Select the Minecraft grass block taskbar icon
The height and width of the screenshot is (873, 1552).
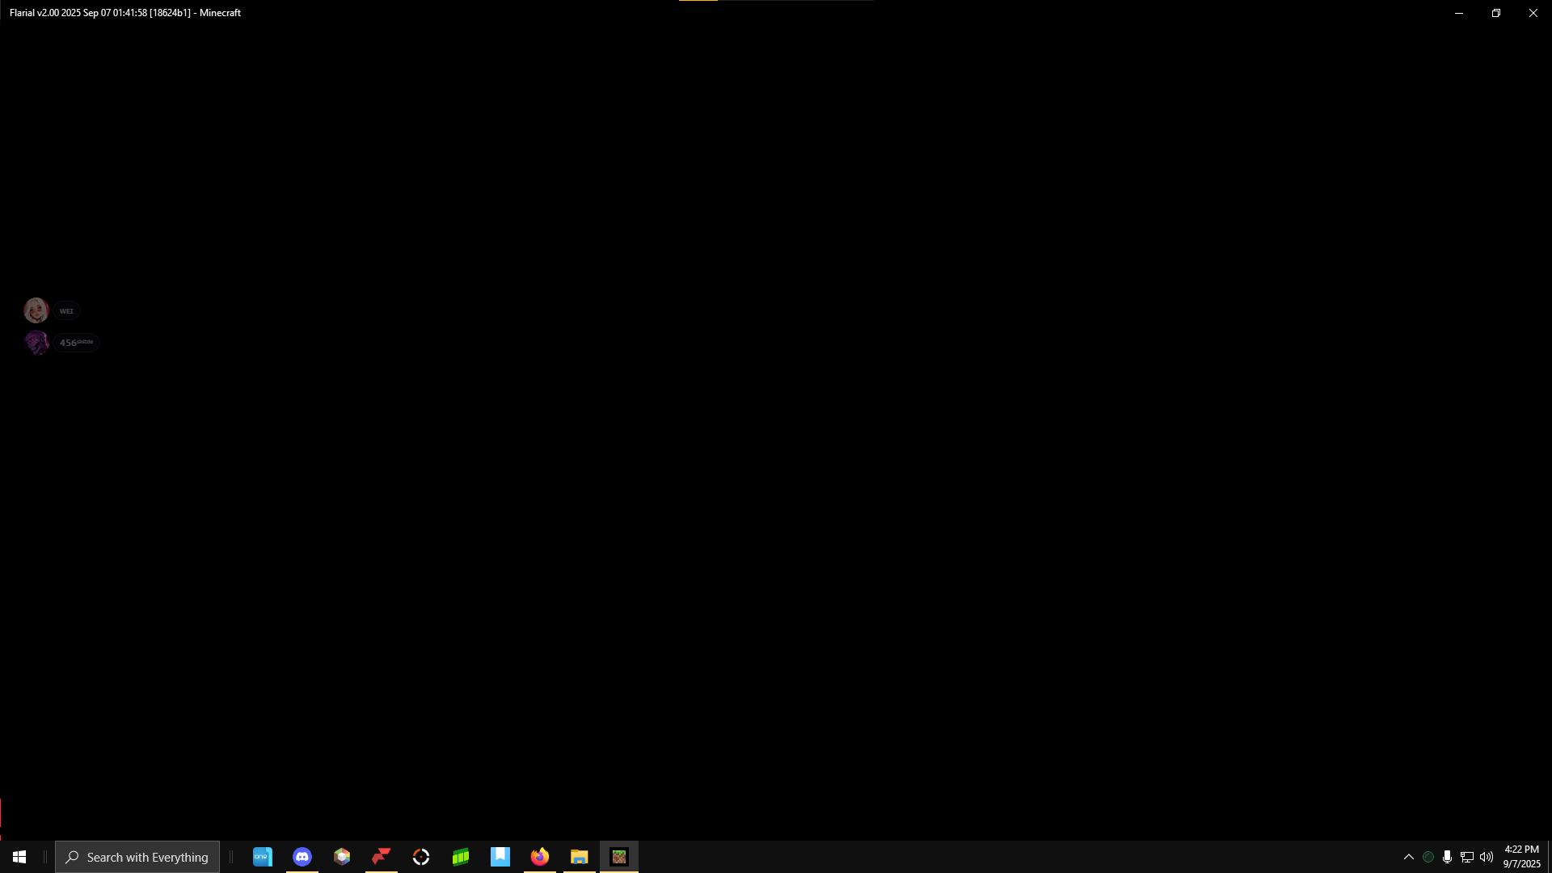click(619, 857)
